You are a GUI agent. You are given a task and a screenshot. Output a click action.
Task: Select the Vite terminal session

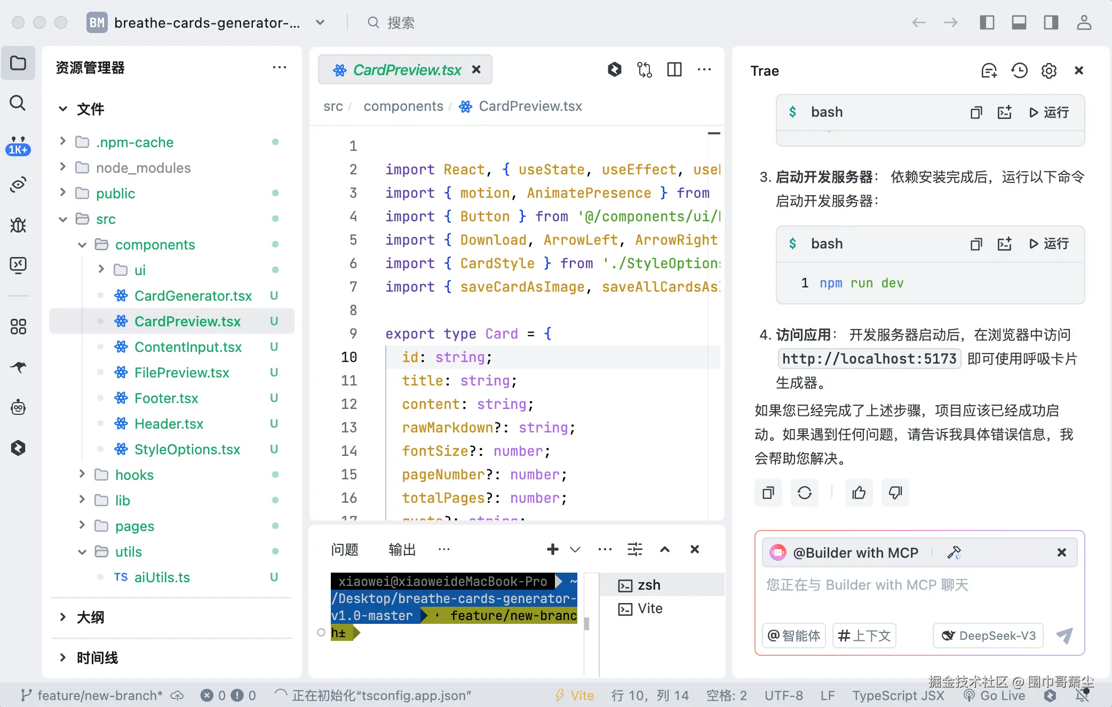(650, 608)
